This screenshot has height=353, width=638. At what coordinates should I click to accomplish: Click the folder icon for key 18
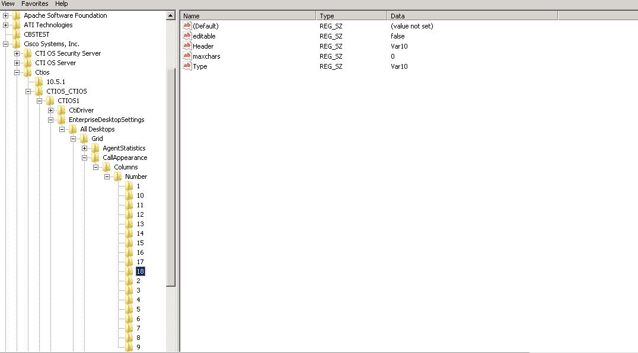point(129,271)
